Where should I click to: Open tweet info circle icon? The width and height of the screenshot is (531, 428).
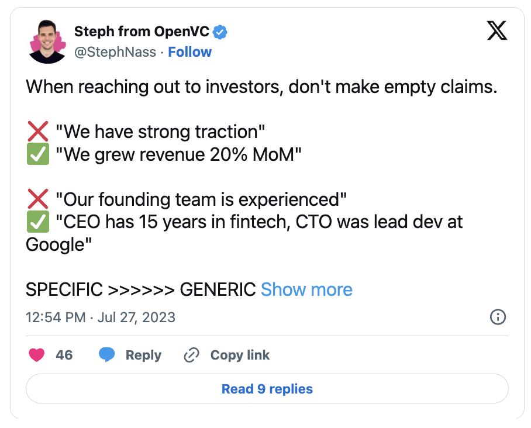click(x=498, y=317)
